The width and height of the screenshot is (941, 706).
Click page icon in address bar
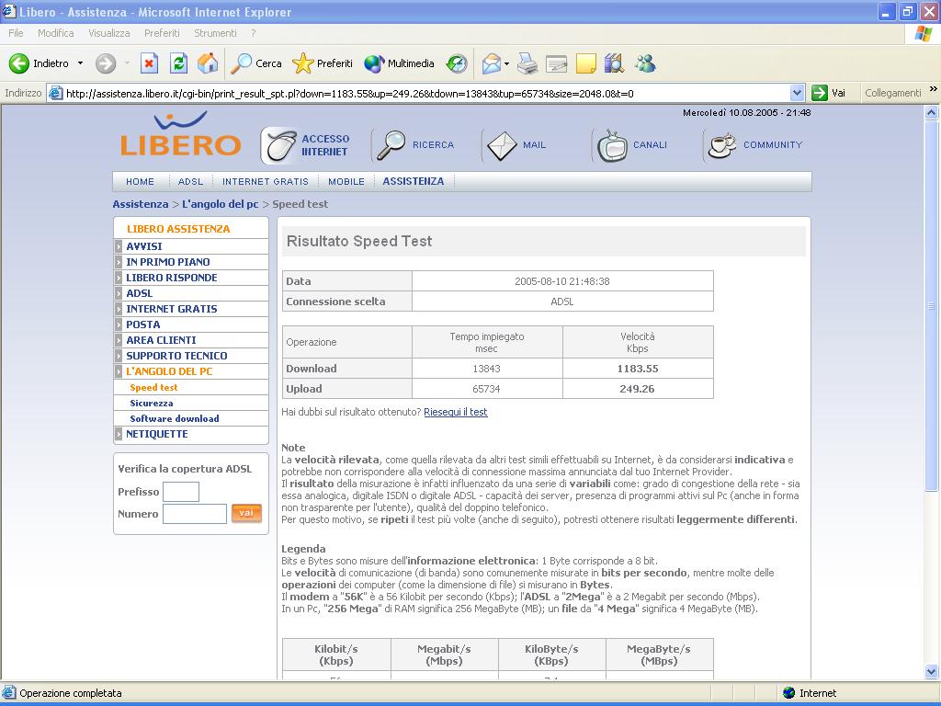[x=55, y=93]
